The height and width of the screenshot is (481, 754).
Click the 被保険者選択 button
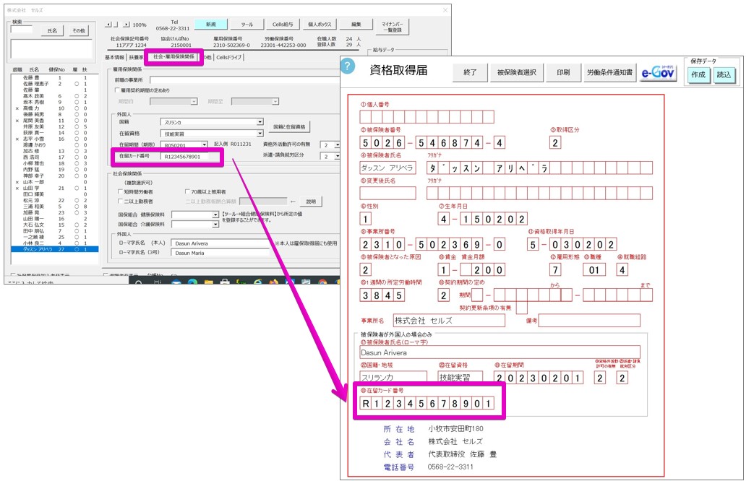516,72
